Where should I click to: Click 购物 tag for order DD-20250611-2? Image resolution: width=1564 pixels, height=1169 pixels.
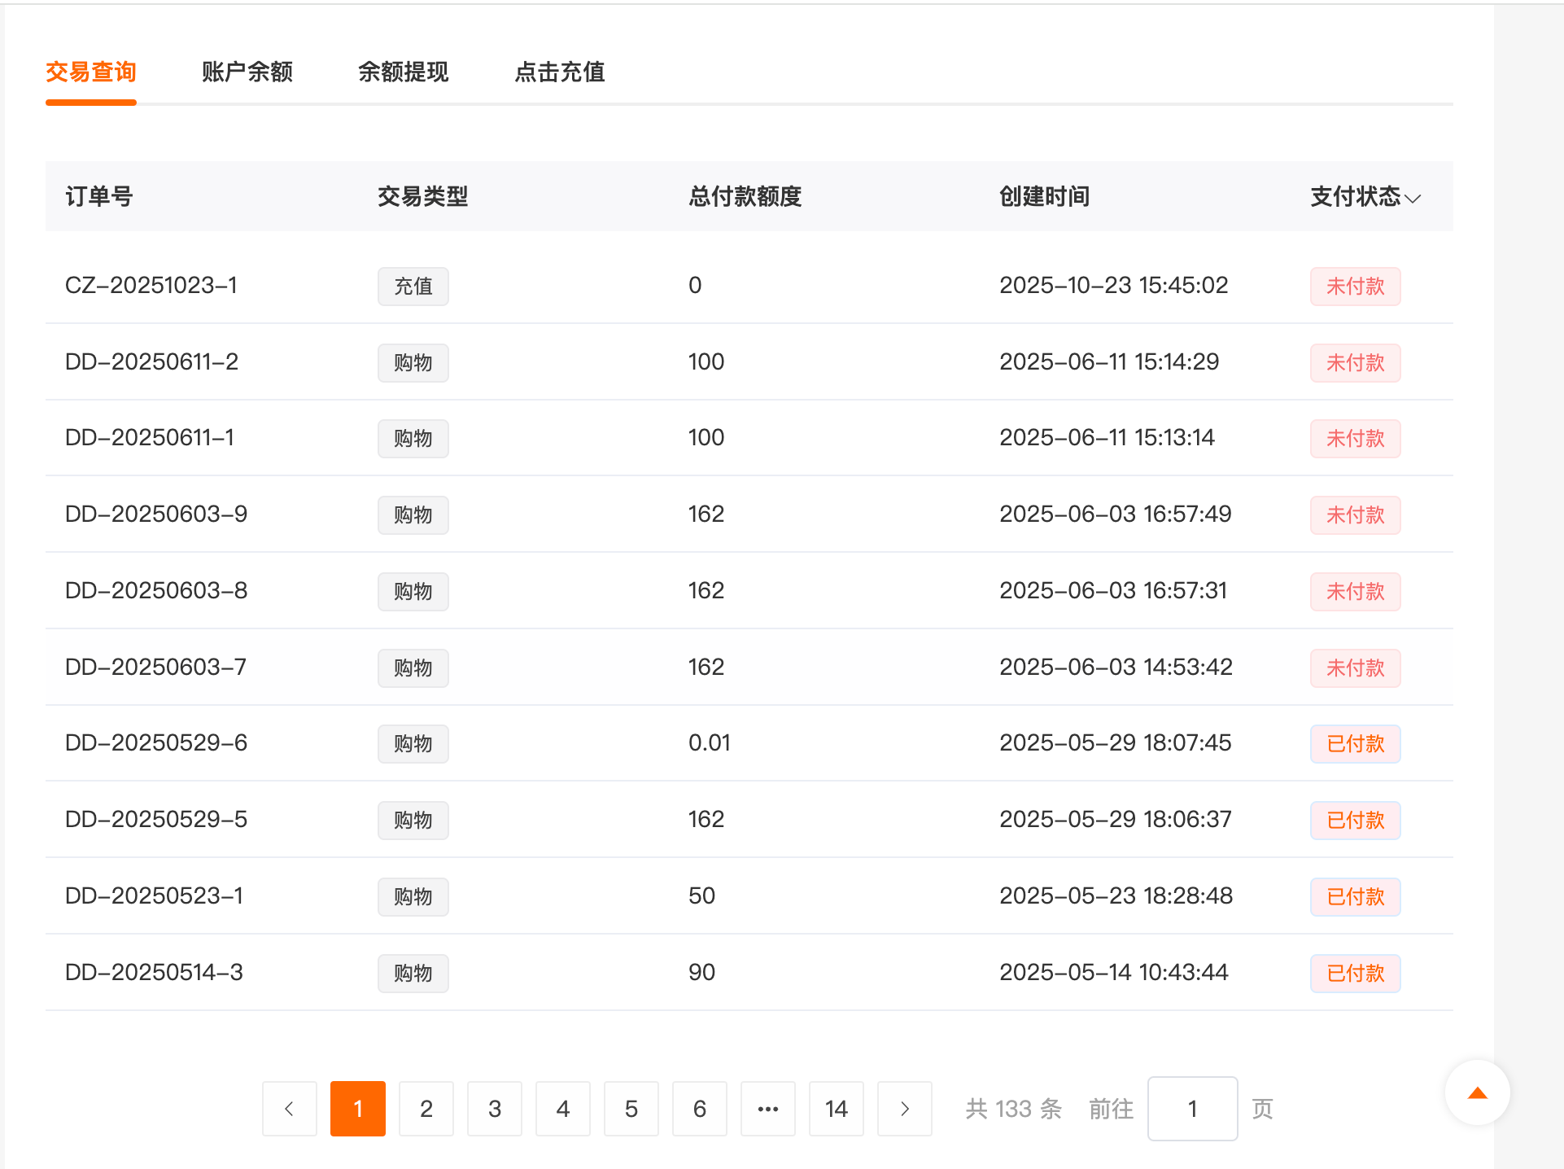[x=413, y=362]
